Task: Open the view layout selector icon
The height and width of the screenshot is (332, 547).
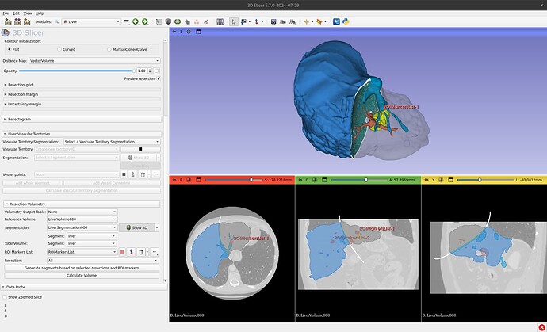Action: [220, 21]
